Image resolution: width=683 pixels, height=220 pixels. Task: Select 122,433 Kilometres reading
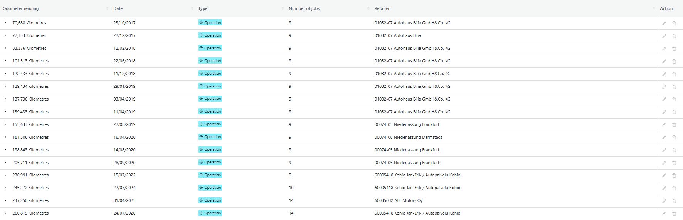[30, 74]
